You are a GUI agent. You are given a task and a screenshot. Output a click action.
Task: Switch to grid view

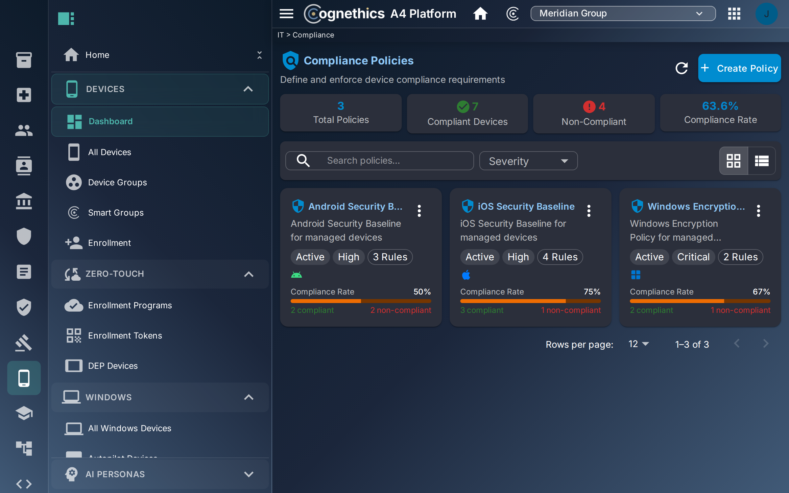pyautogui.click(x=733, y=161)
